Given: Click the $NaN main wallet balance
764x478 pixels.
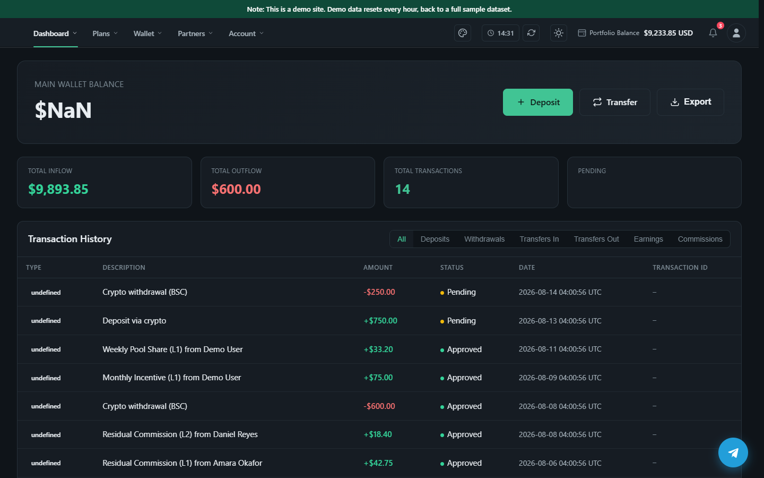Looking at the screenshot, I should [x=63, y=110].
